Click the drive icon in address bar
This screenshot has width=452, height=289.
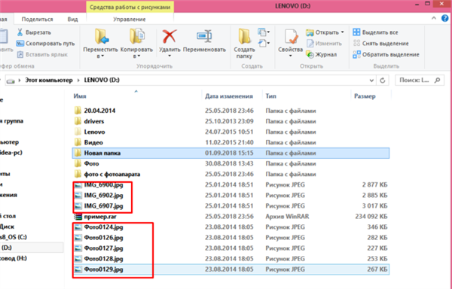coord(11,81)
